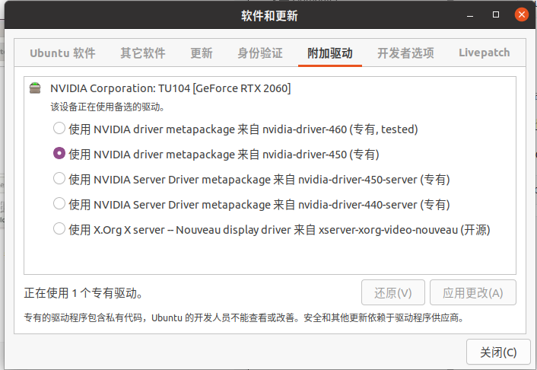Screen dimensions: 537x370
Task: Close the window with the orange X
Action: [521, 14]
